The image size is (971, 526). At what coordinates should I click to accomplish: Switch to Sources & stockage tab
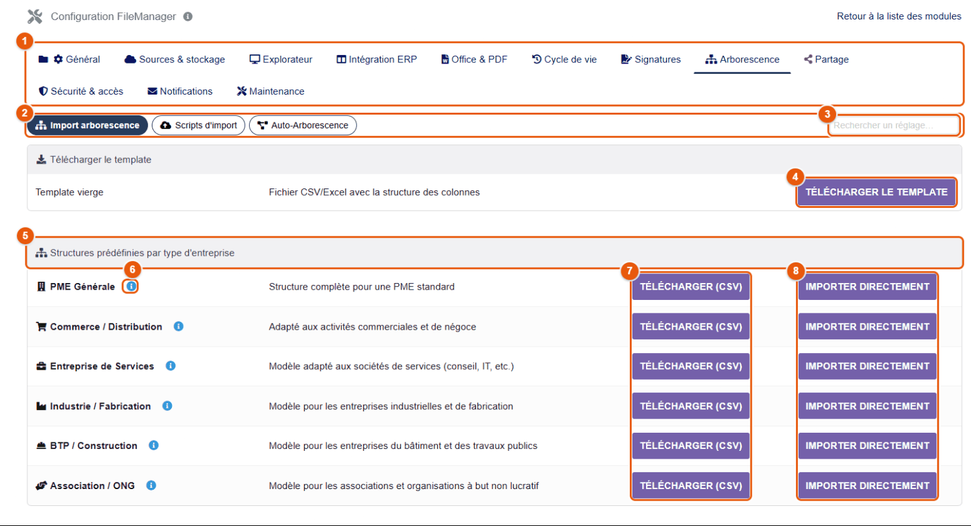(174, 60)
